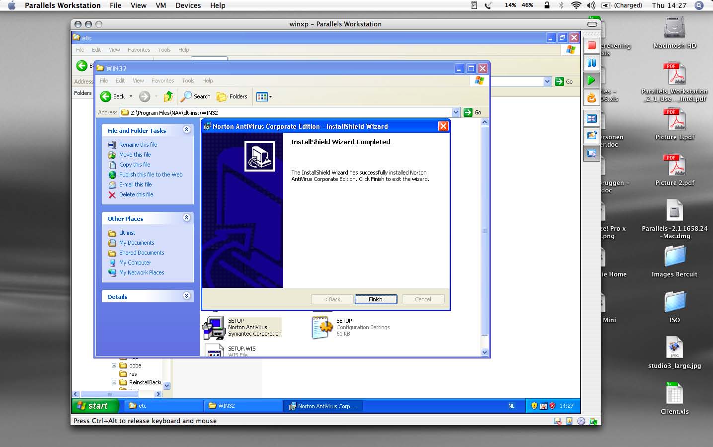Image resolution: width=713 pixels, height=447 pixels.
Task: Open Search in WIN32 toolbar
Action: coord(195,96)
